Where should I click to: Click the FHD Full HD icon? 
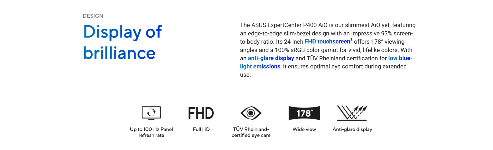point(201,113)
